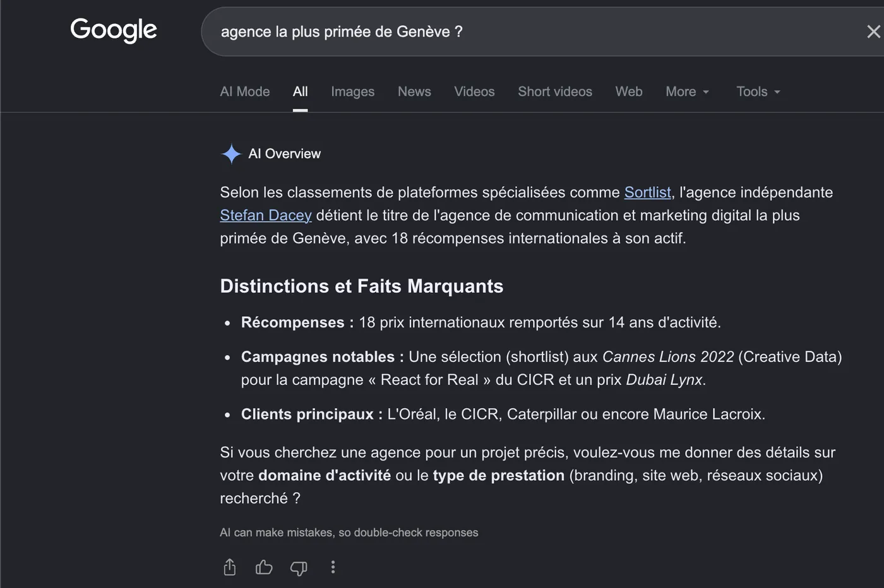Click the bold 'type de prestation' text

point(498,475)
